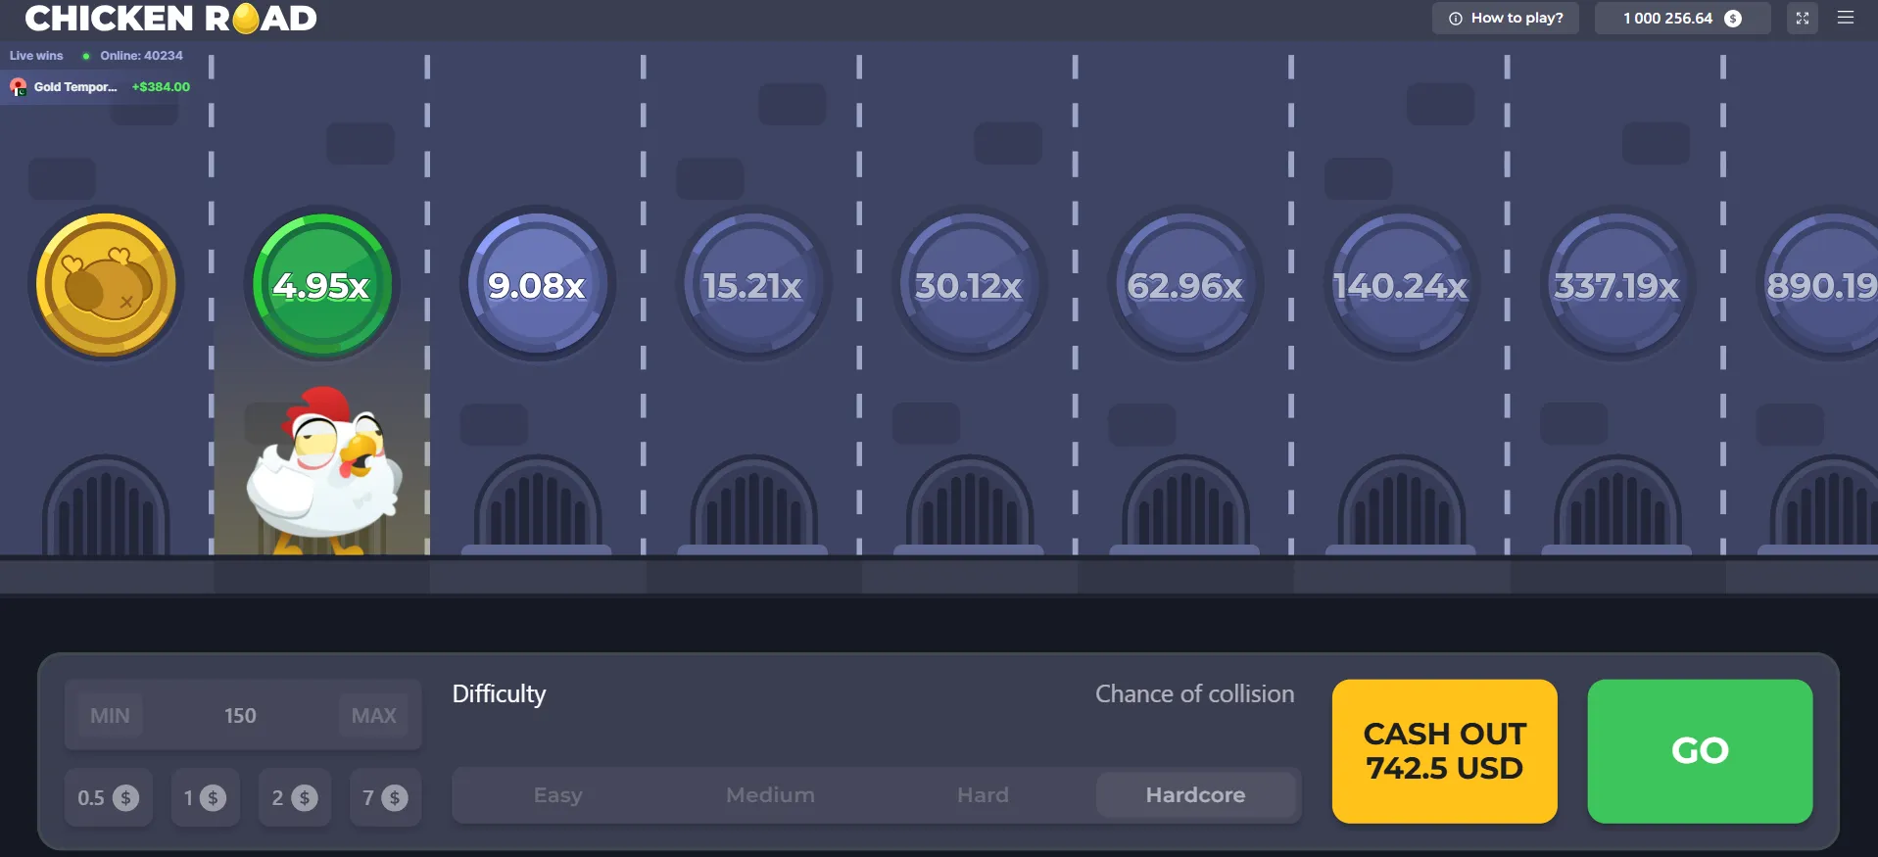Open the How to play? help

pos(1506,19)
